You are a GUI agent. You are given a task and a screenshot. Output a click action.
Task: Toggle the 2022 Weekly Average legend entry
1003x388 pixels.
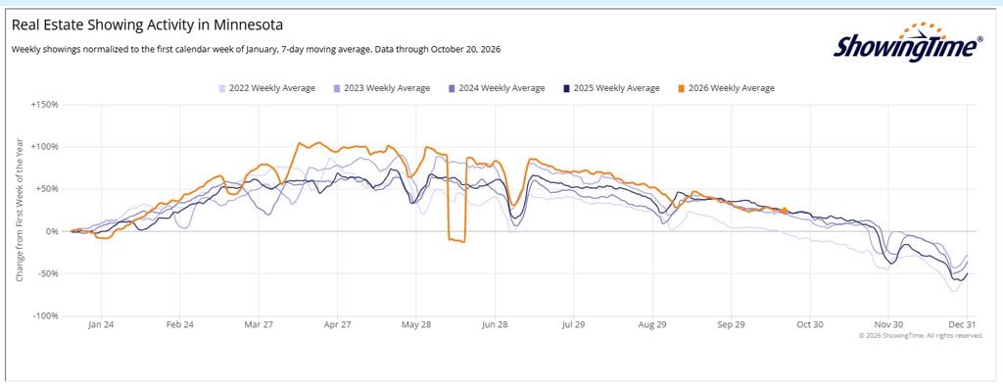[267, 88]
